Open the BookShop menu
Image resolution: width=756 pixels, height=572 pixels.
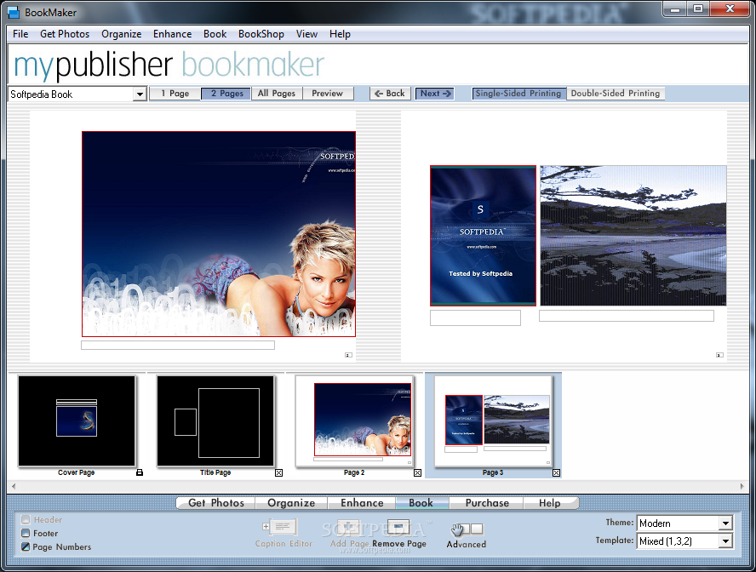pyautogui.click(x=261, y=34)
